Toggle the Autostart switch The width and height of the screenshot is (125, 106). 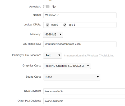[46, 7]
